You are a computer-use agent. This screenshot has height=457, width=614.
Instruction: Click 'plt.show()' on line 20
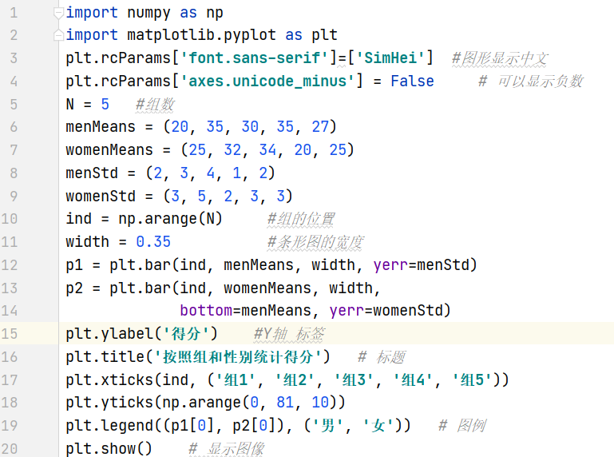tap(109, 449)
